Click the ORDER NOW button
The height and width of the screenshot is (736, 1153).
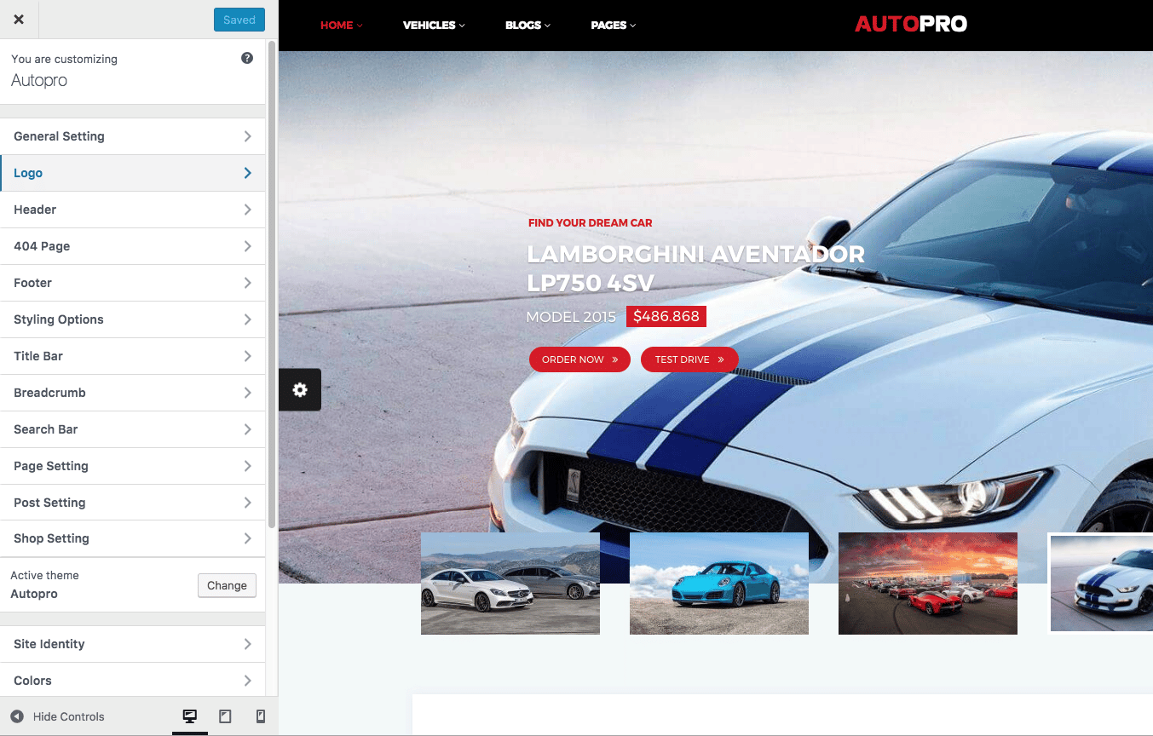579,359
